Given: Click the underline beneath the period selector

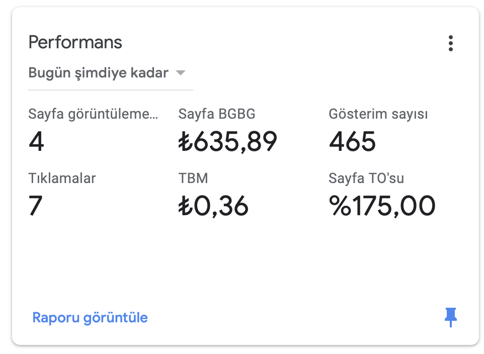Looking at the screenshot, I should click(x=111, y=90).
